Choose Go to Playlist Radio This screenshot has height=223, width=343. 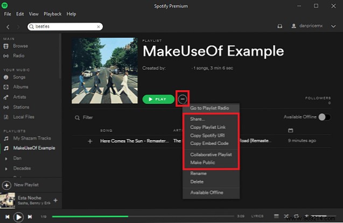(211, 108)
